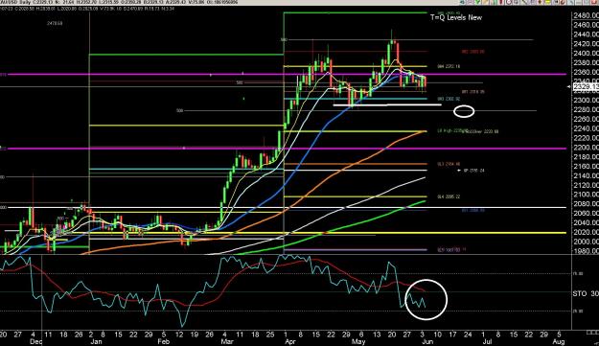
Task: Click the Aug month label on time axis
Action: [x=559, y=341]
